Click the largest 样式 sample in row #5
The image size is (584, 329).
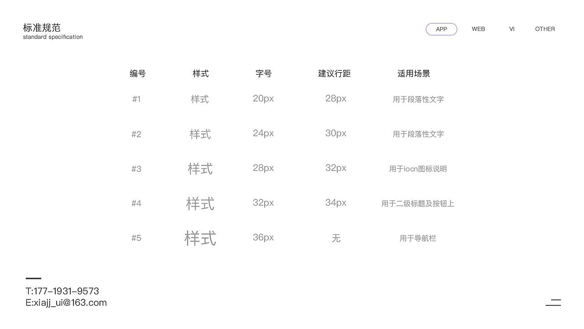[200, 238]
